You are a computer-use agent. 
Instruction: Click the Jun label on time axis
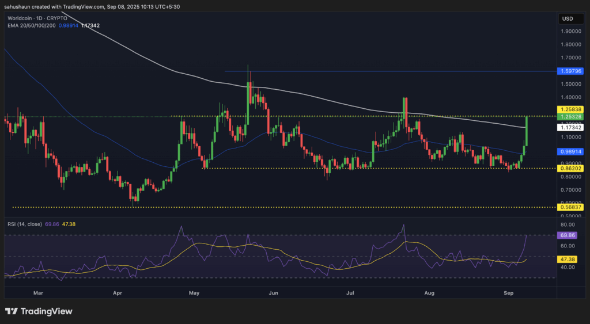click(x=274, y=293)
